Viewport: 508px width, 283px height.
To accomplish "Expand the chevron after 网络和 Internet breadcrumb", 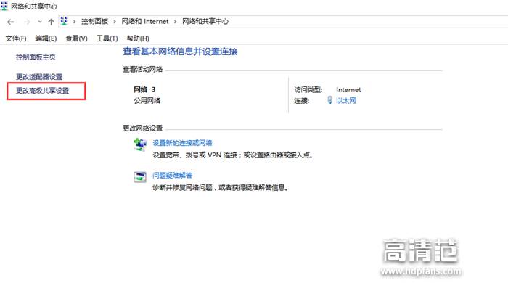I will [x=176, y=22].
